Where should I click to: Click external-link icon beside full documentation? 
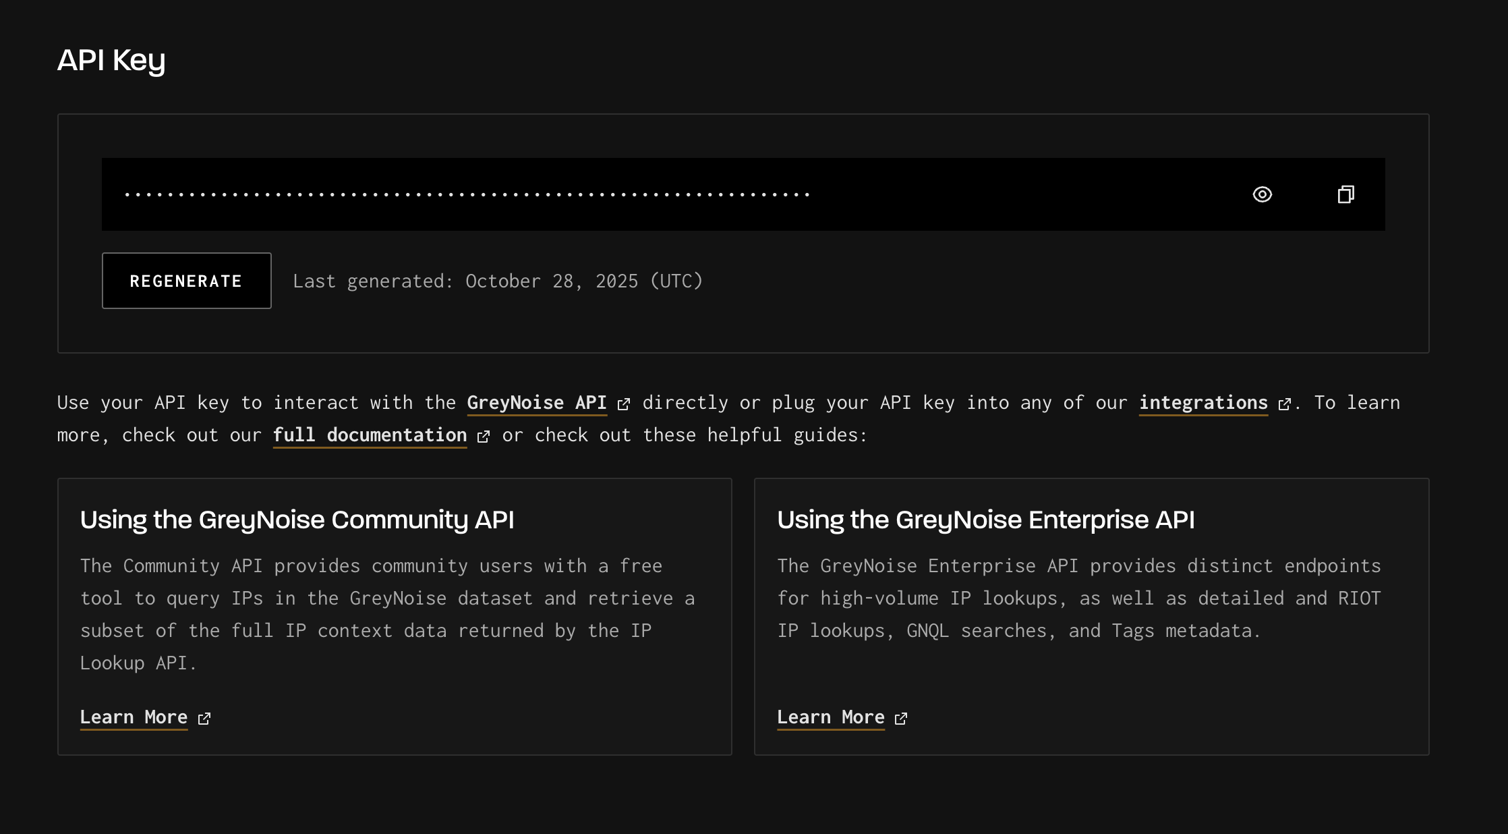484,437
